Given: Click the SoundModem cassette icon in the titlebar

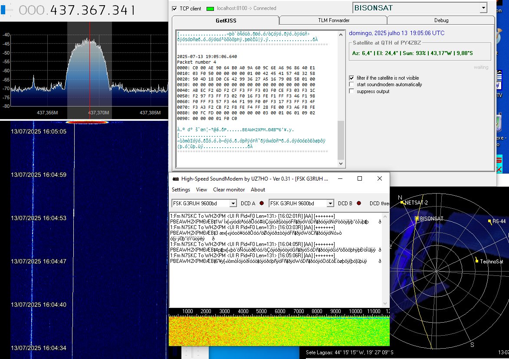Looking at the screenshot, I should (175, 178).
